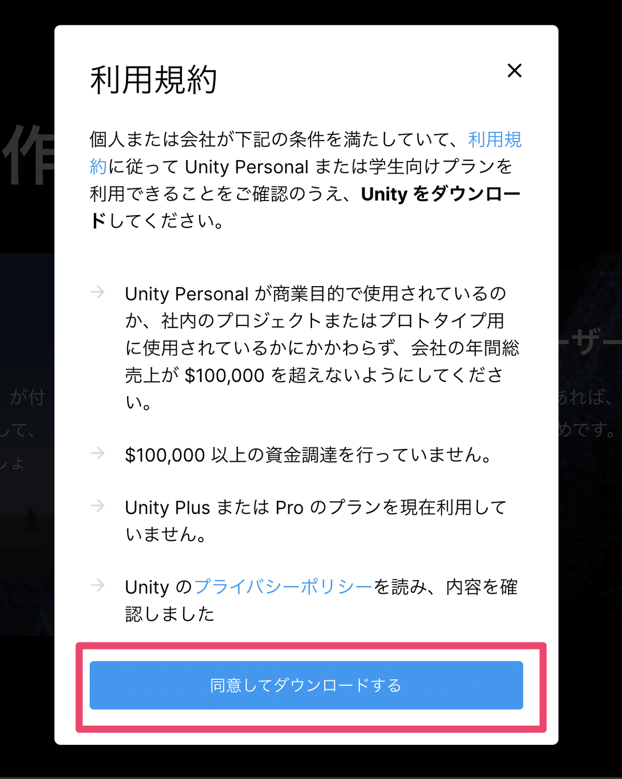Image resolution: width=622 pixels, height=779 pixels.
Task: Click the 利用規約 dialog heading
Action: (x=153, y=80)
